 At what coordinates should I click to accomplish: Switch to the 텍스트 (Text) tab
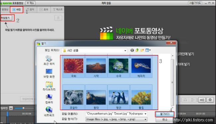coord(58,10)
